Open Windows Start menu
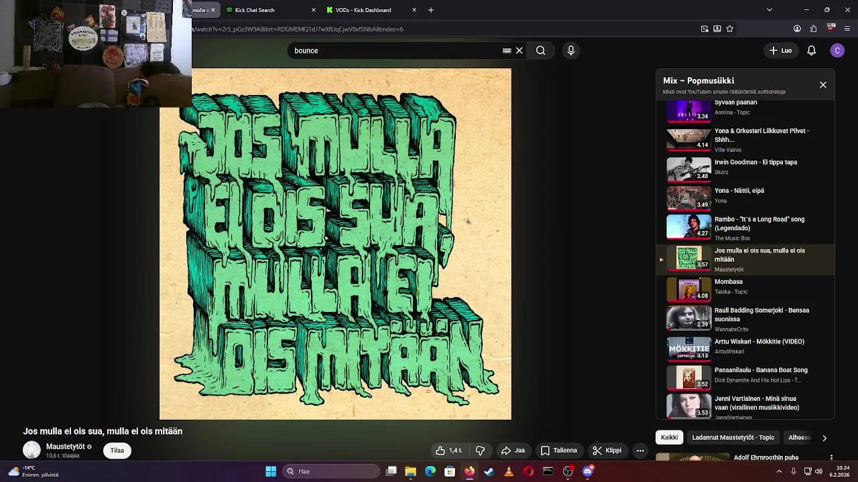The image size is (858, 482). (x=271, y=471)
